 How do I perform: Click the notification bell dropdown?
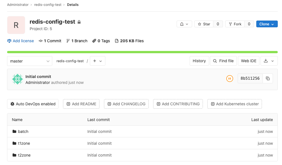pos(184,24)
